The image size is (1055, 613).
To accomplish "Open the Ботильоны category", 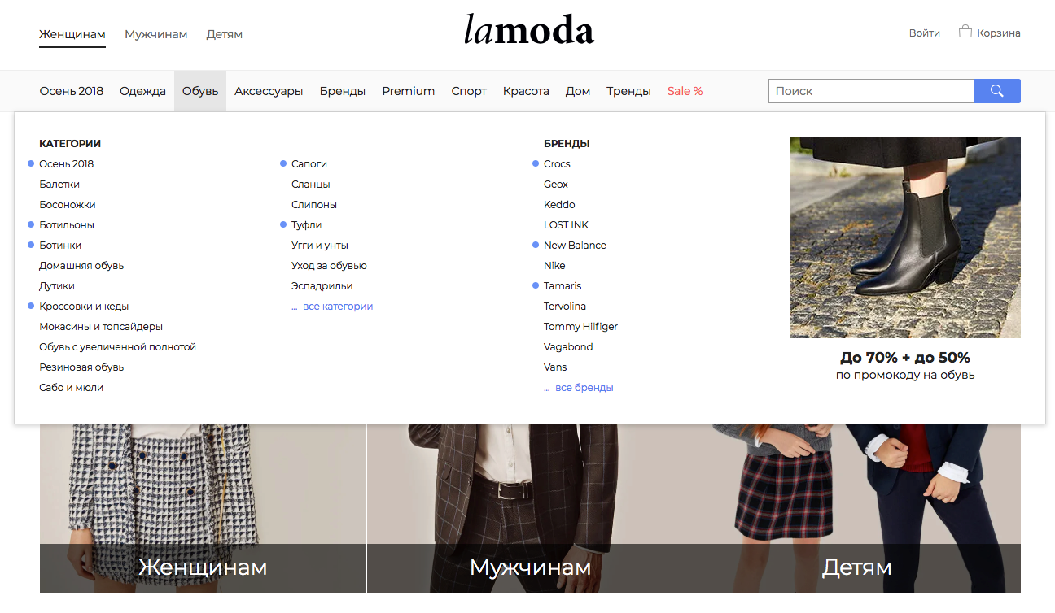I will (x=67, y=225).
